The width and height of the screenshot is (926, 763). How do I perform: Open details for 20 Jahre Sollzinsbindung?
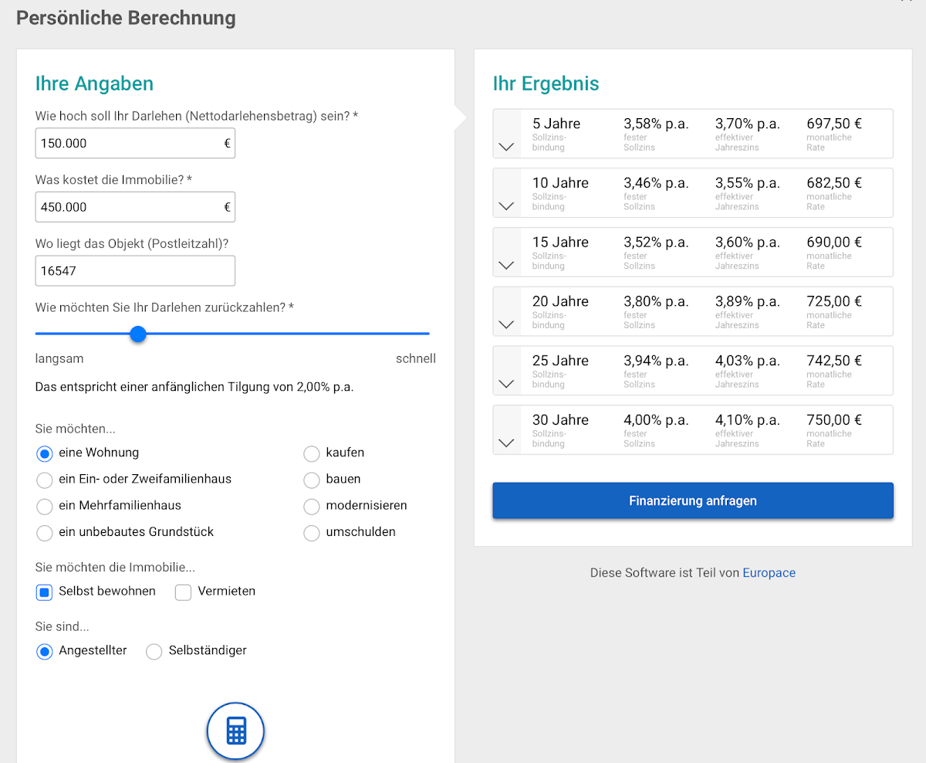506,324
